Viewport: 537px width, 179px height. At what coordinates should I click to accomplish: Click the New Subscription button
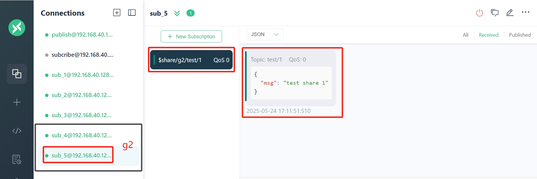click(x=191, y=37)
